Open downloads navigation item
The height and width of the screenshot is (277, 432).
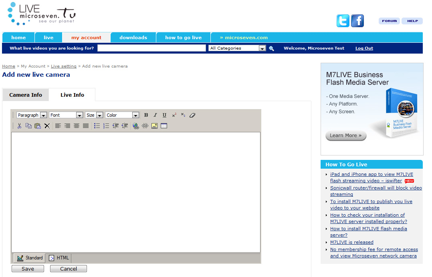pyautogui.click(x=133, y=38)
